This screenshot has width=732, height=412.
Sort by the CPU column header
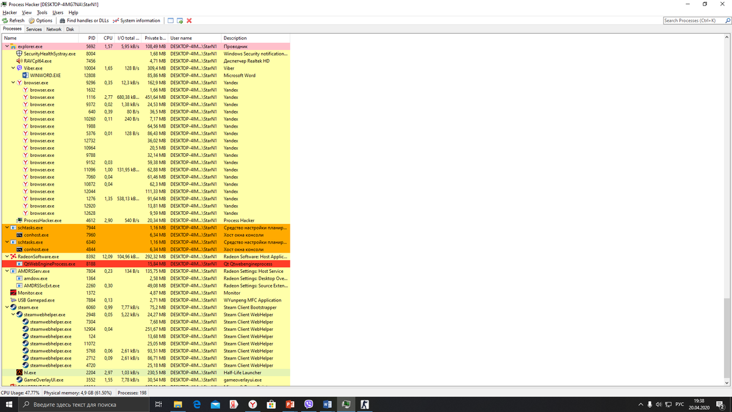(x=107, y=38)
